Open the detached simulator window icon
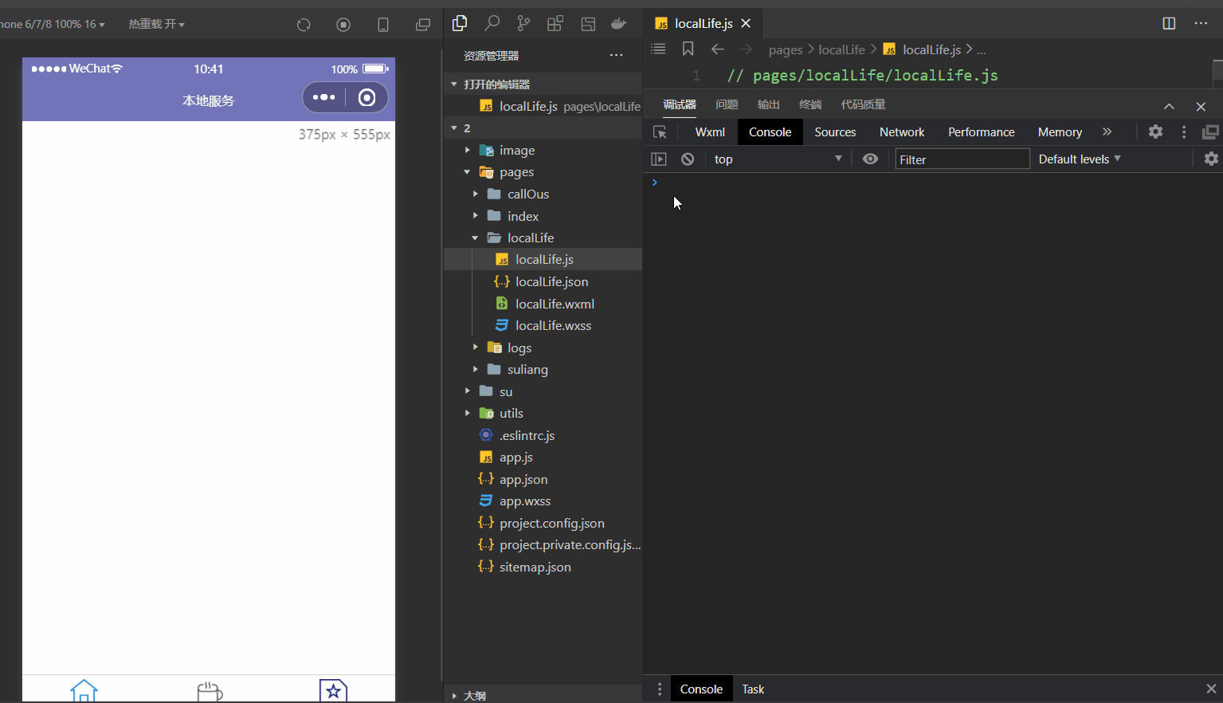Screen dimensions: 1223x703 [x=423, y=25]
